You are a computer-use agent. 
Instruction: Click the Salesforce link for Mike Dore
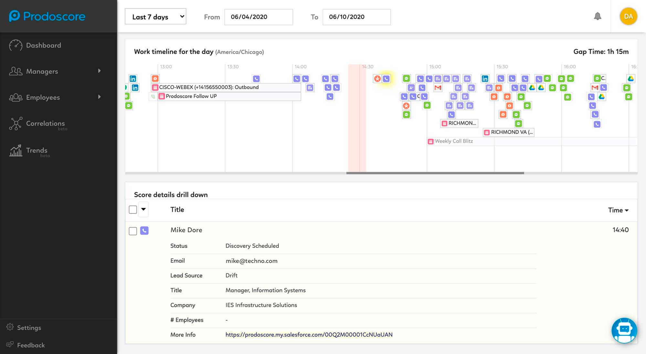[308, 334]
